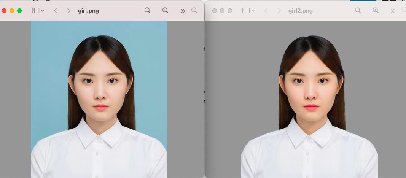Close the girl.png window with red button
The height and width of the screenshot is (178, 406).
point(4,11)
